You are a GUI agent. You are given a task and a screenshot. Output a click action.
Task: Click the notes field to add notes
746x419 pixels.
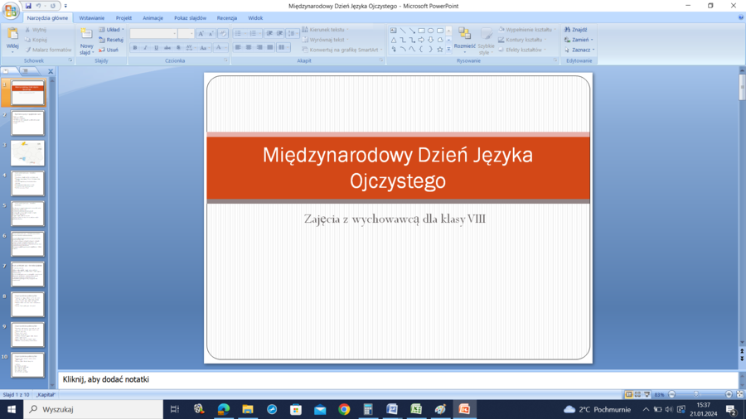coord(398,379)
